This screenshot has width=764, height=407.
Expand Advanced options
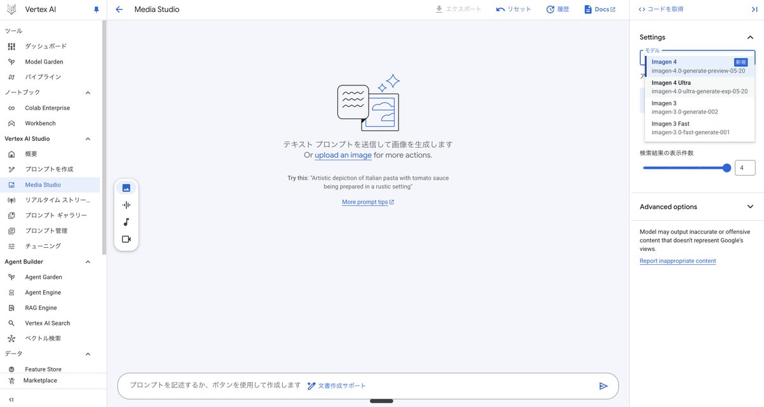click(x=750, y=207)
